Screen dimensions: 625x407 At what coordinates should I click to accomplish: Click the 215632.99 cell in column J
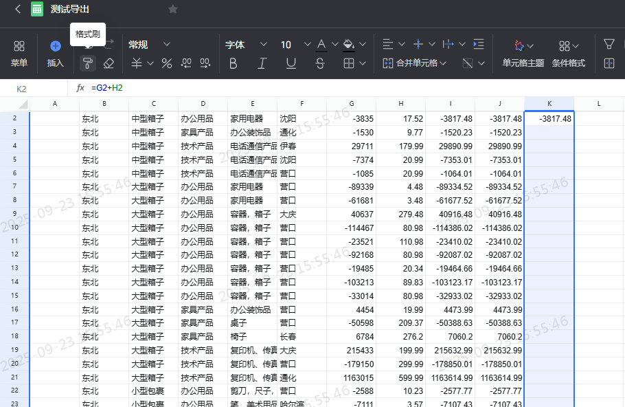coord(500,351)
